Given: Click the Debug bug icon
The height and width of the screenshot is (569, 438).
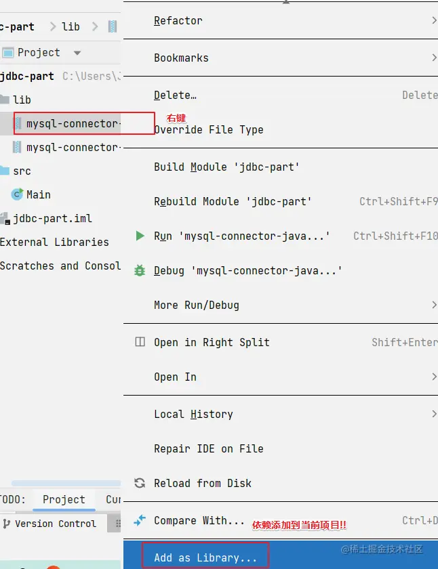Looking at the screenshot, I should pyautogui.click(x=140, y=270).
